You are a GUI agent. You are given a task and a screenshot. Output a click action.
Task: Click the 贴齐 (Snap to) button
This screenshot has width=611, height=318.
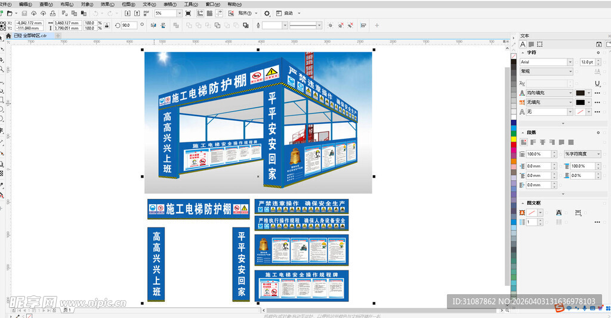pyautogui.click(x=246, y=13)
